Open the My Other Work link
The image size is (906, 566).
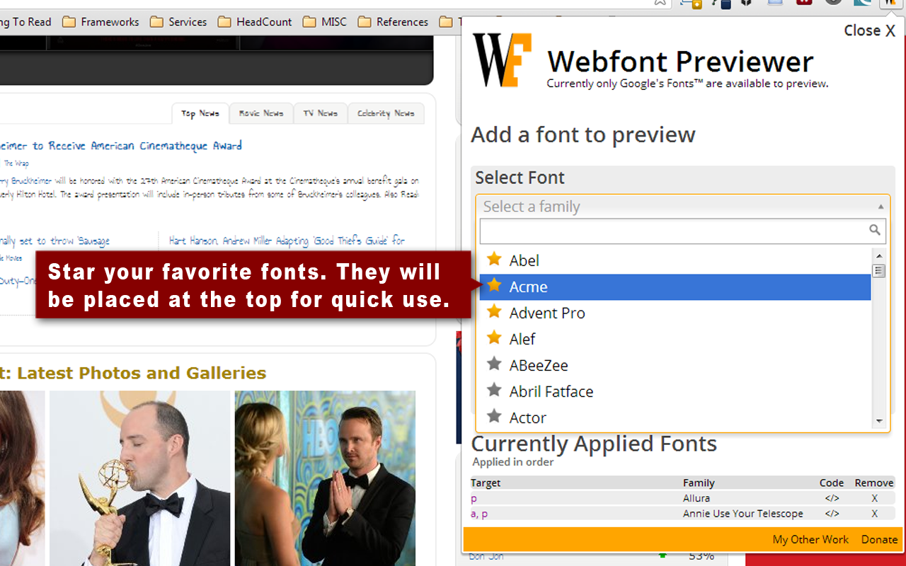(810, 539)
